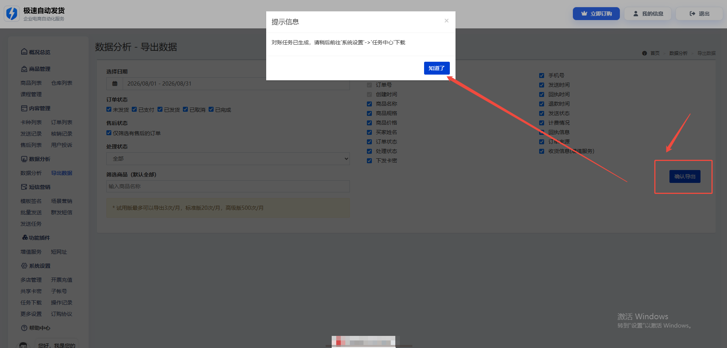Image resolution: width=727 pixels, height=348 pixels.
Task: Uncheck the 手机号 export field
Action: pyautogui.click(x=542, y=75)
